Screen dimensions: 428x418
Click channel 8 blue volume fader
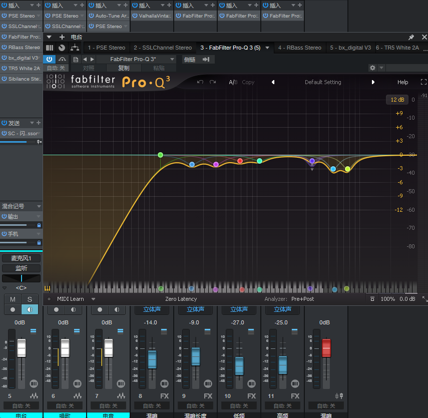(152, 360)
